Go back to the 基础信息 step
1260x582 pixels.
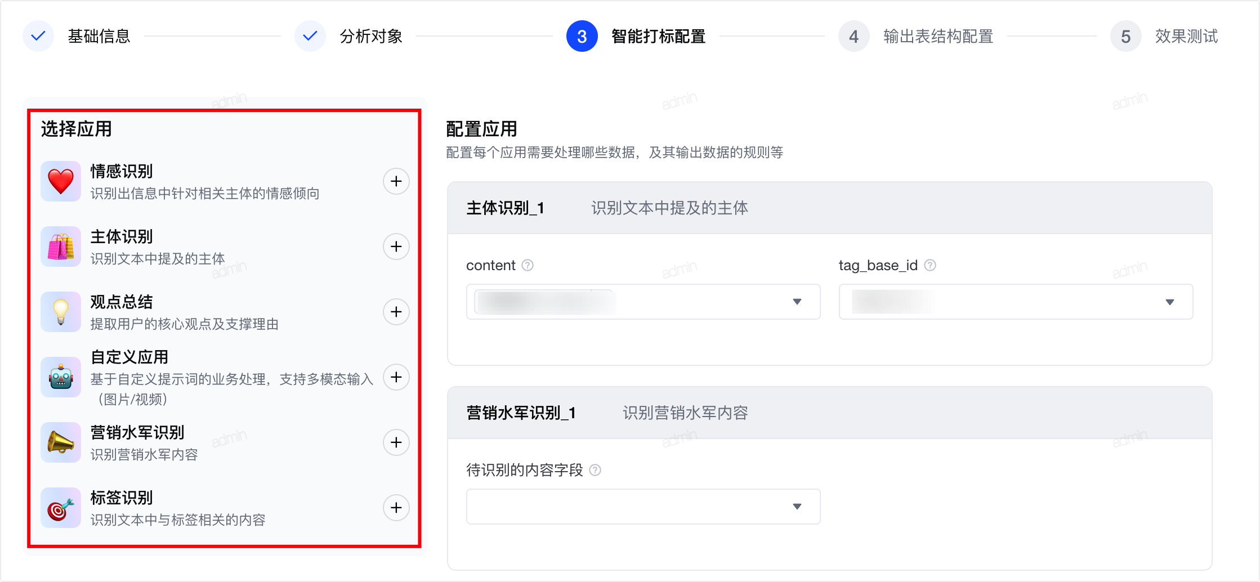tap(99, 37)
